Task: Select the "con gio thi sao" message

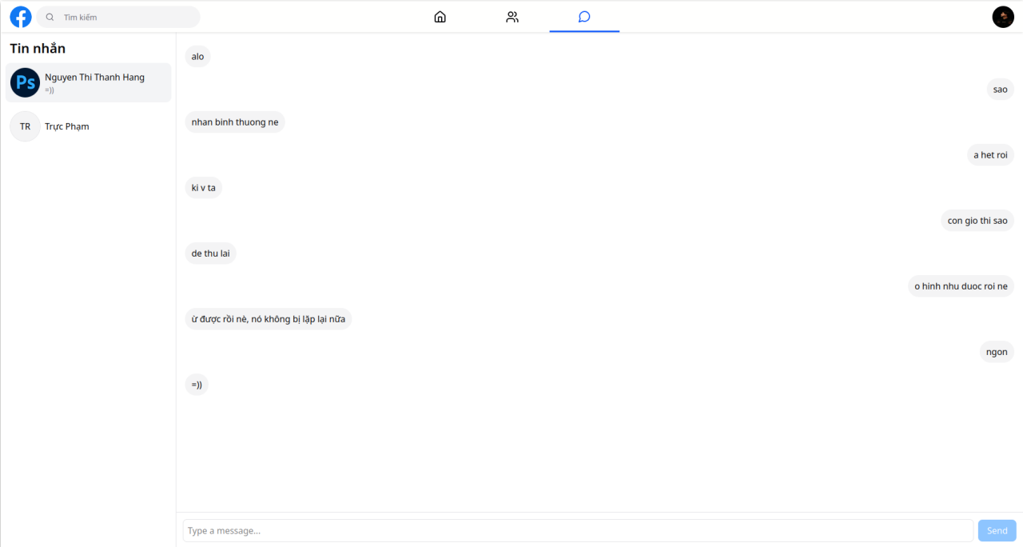Action: (977, 221)
